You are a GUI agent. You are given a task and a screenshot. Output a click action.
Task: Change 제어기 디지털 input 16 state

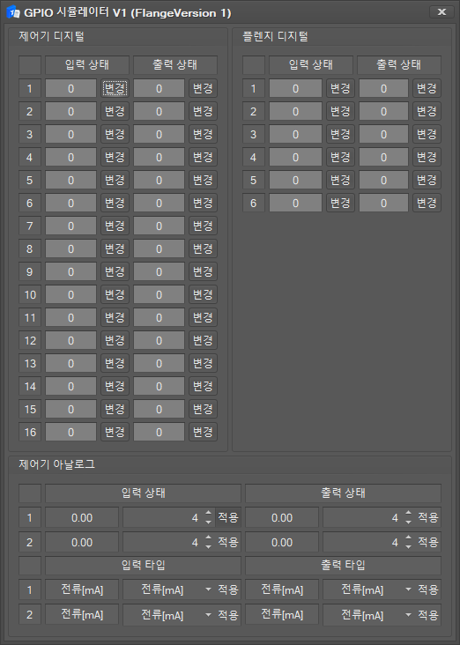click(115, 432)
